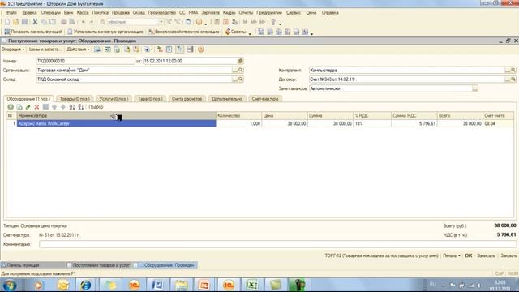This screenshot has width=519, height=292.
Task: Click the orange Help icon in document toolbar
Action: (x=200, y=49)
